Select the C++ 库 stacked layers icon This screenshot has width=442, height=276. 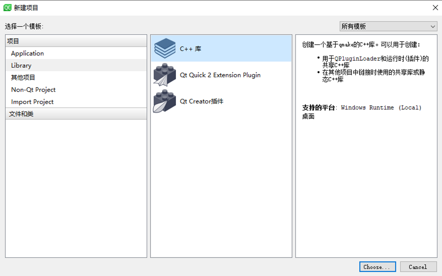coord(165,48)
